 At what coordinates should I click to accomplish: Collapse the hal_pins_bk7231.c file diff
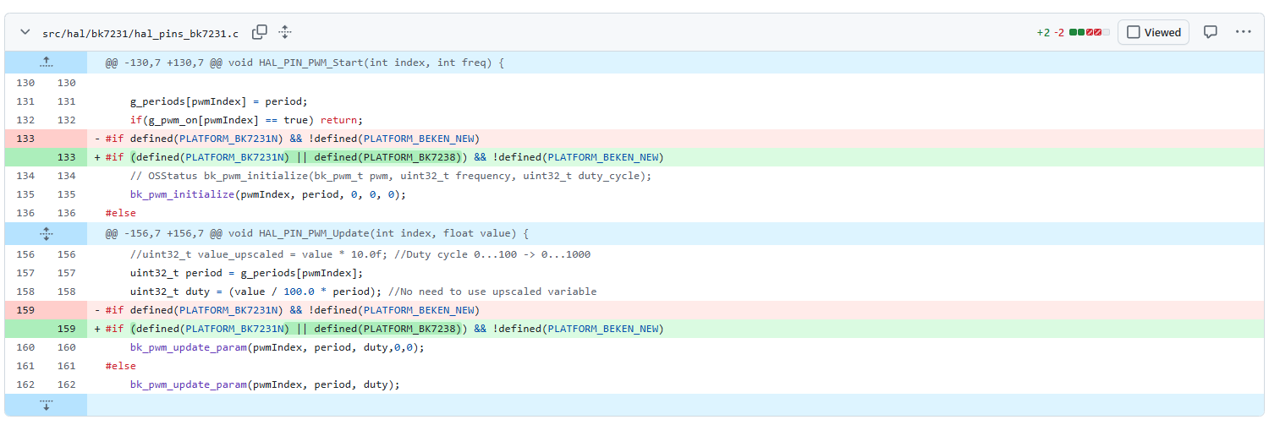[x=25, y=32]
